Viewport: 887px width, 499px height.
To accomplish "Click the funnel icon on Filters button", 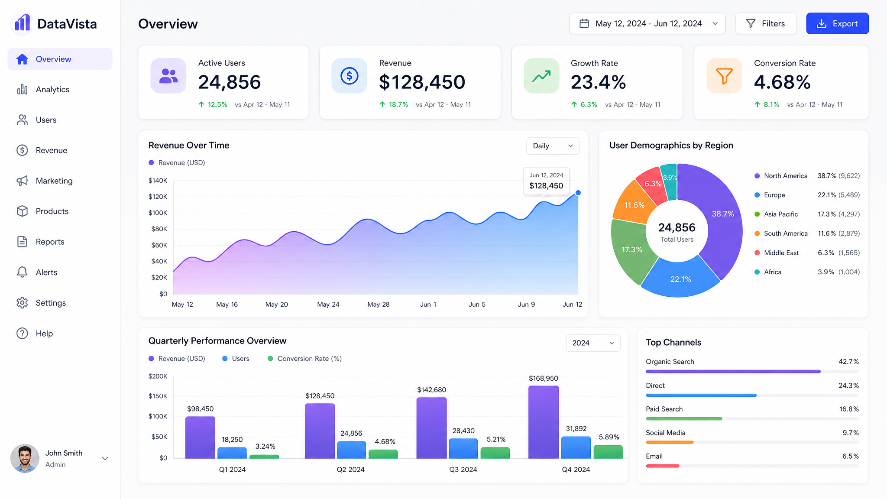I will (x=751, y=23).
